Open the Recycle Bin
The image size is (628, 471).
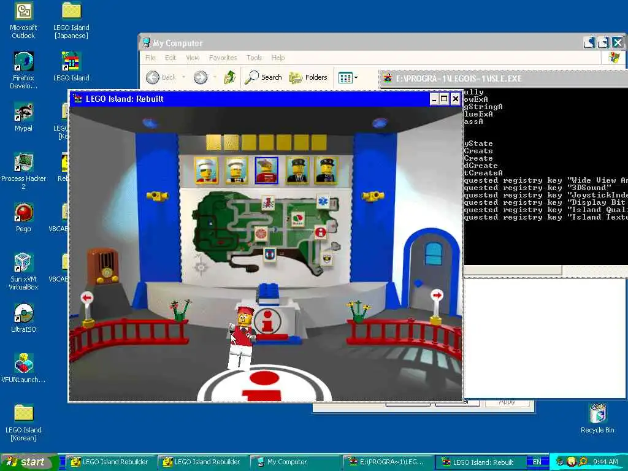point(597,418)
